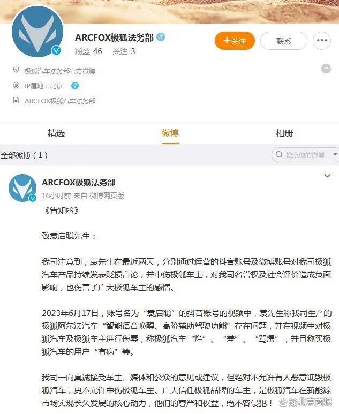Open the ARCFOX profile avatar image
The height and width of the screenshot is (414, 339).
pyautogui.click(x=37, y=32)
